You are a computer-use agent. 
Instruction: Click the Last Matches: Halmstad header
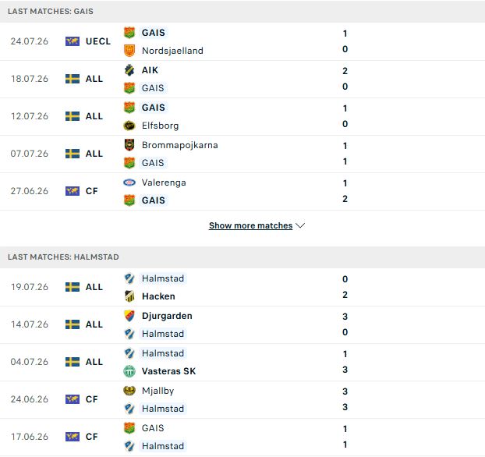[x=63, y=257]
